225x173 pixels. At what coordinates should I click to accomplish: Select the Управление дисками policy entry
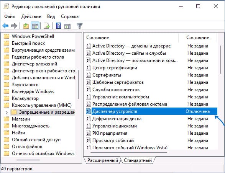tap(115, 126)
